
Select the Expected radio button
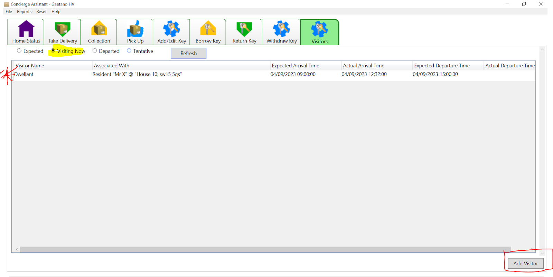pos(19,51)
